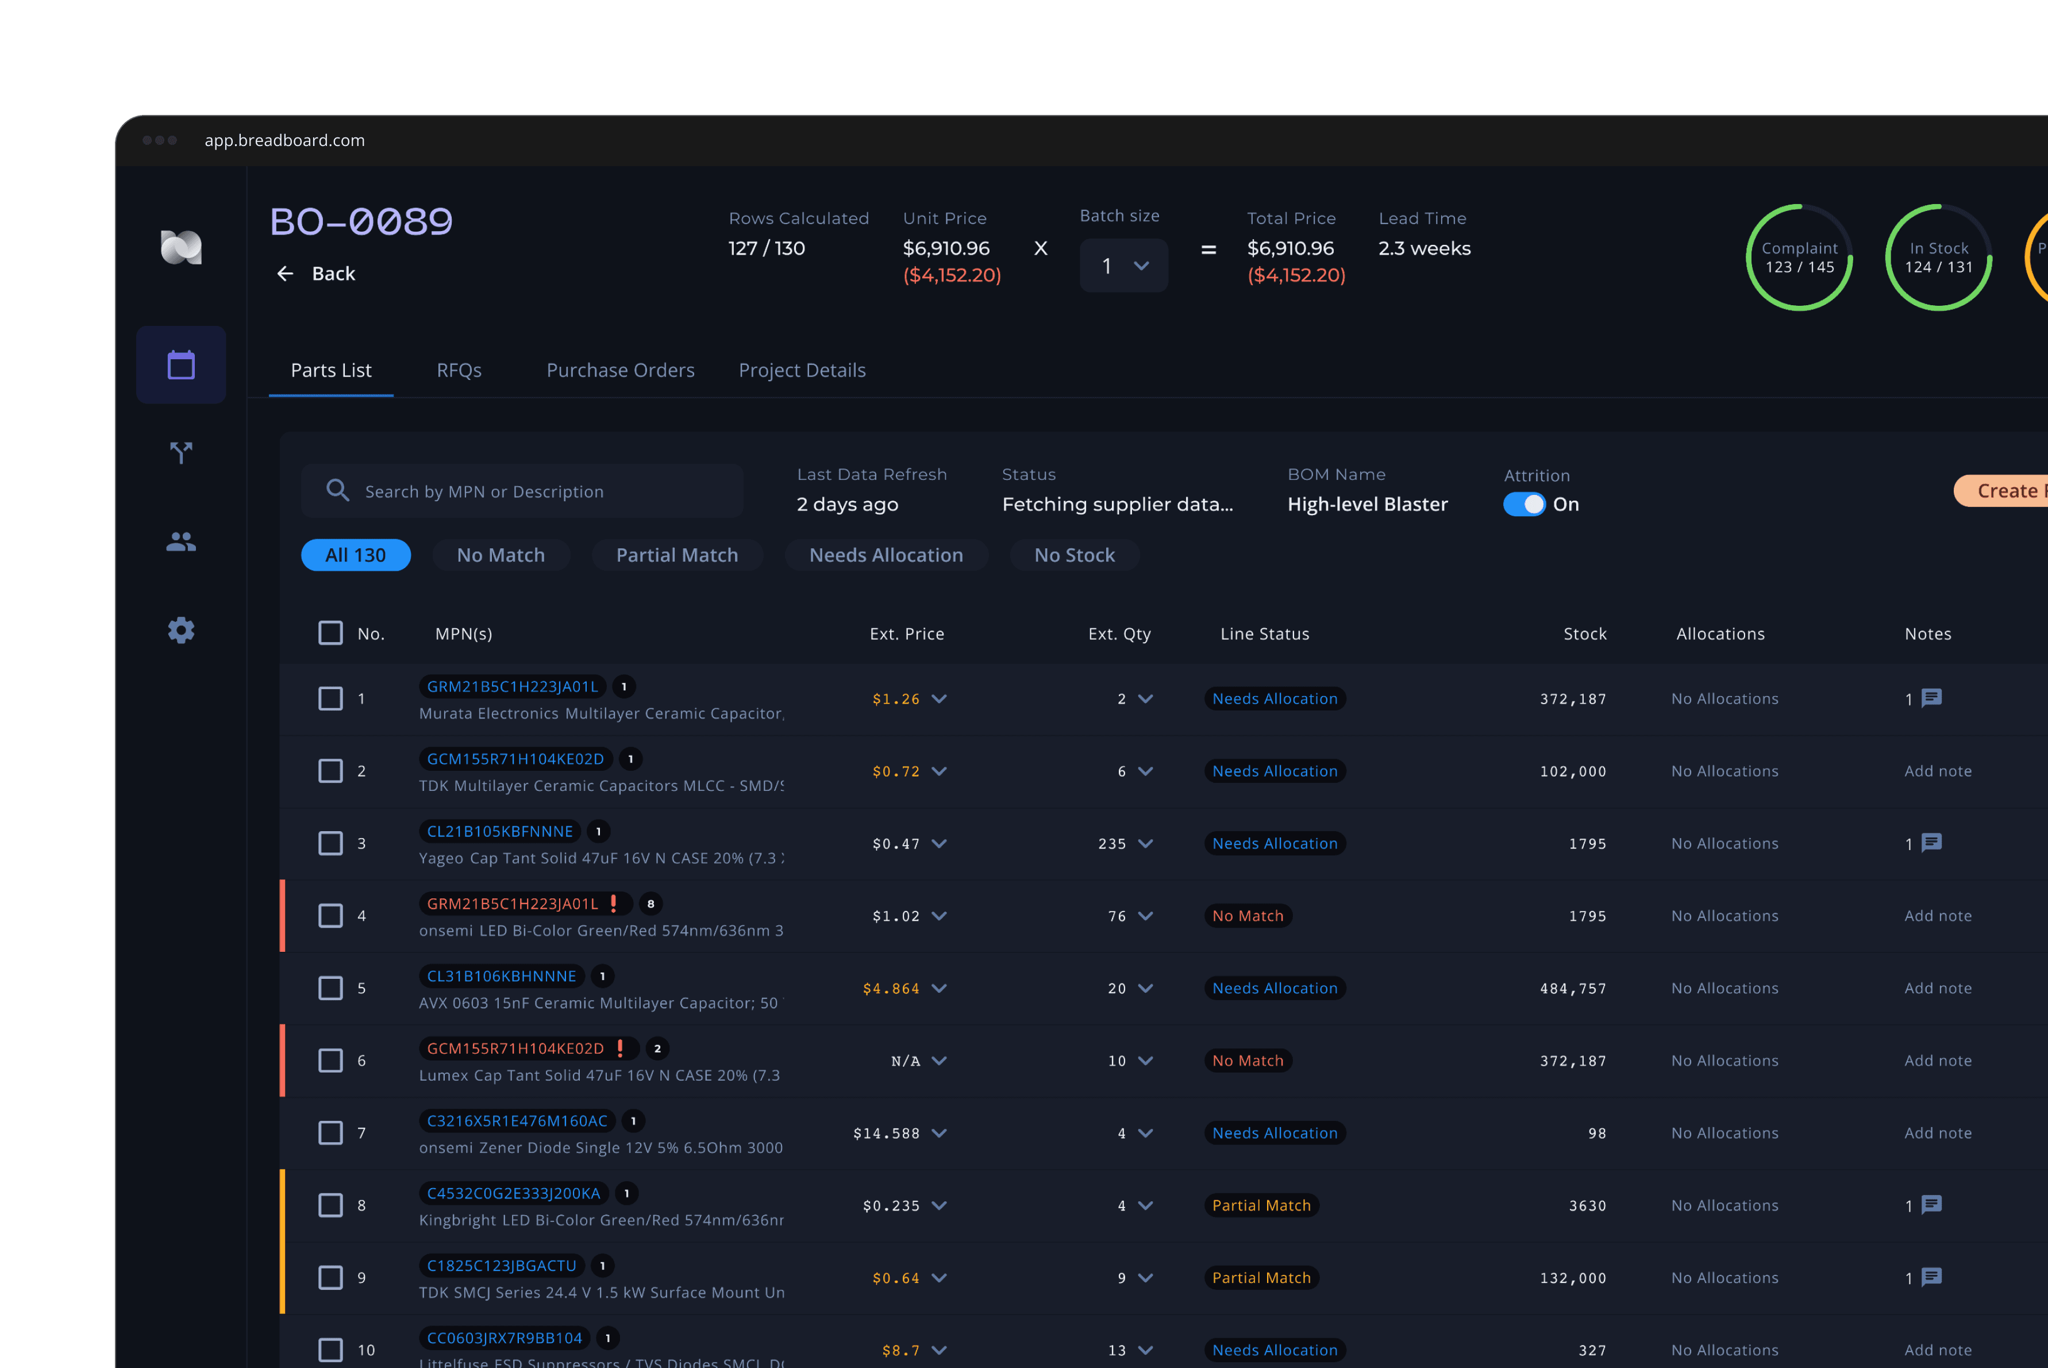Viewport: 2048px width, 1368px height.
Task: Click count badge 8 on row 4 MPN
Action: point(650,904)
